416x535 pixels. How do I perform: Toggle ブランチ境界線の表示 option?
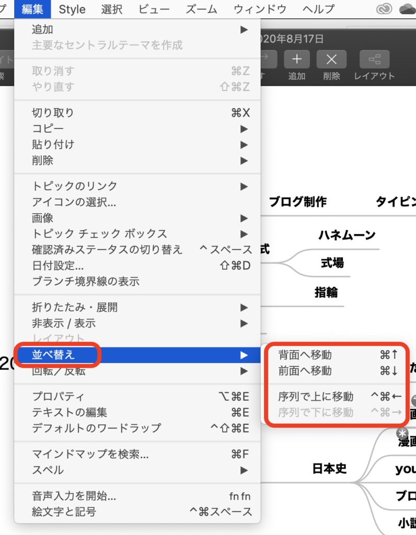86,282
